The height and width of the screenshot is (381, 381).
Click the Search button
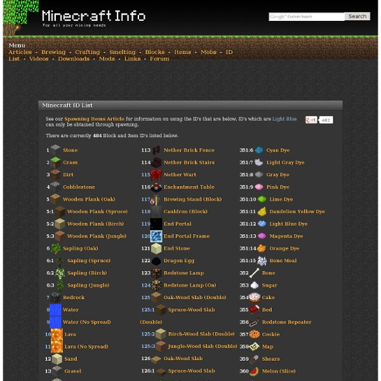[x=357, y=17]
